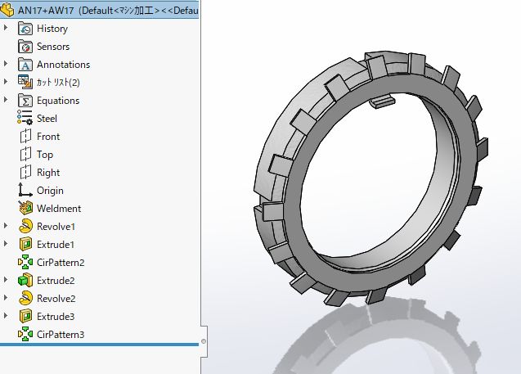Select the カット リスト(2) label
The width and height of the screenshot is (521, 374).
[x=58, y=83]
